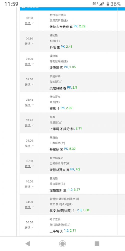Open 詳情 link for 03:45 佛倫提那 match
Screen dimensions: 125x251
[x=27, y=105]
